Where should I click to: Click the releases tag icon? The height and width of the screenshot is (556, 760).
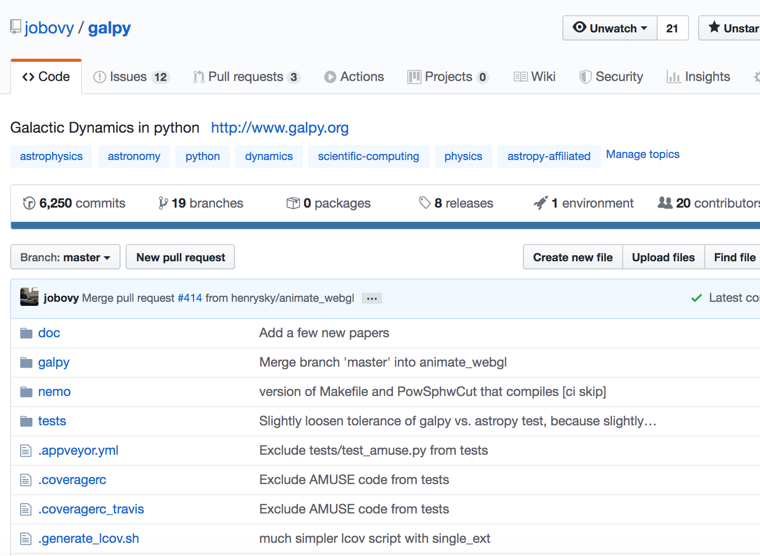[425, 203]
